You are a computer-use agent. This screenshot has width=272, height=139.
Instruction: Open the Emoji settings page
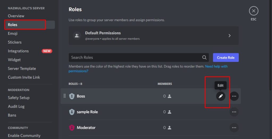click(13, 33)
